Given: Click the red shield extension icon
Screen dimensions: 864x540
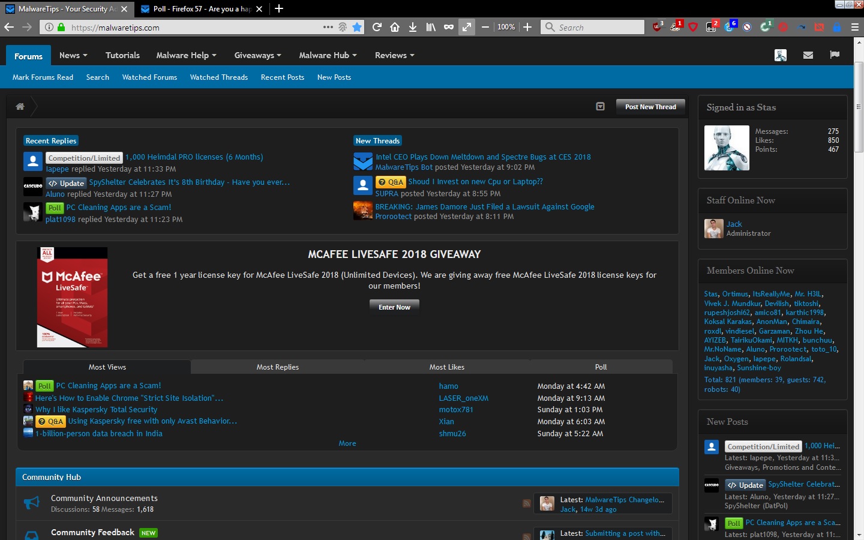Looking at the screenshot, I should pos(693,27).
